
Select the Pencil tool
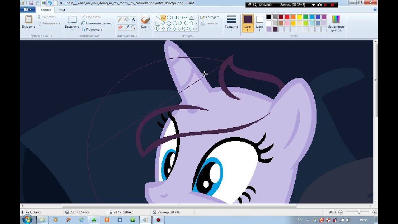click(x=120, y=19)
